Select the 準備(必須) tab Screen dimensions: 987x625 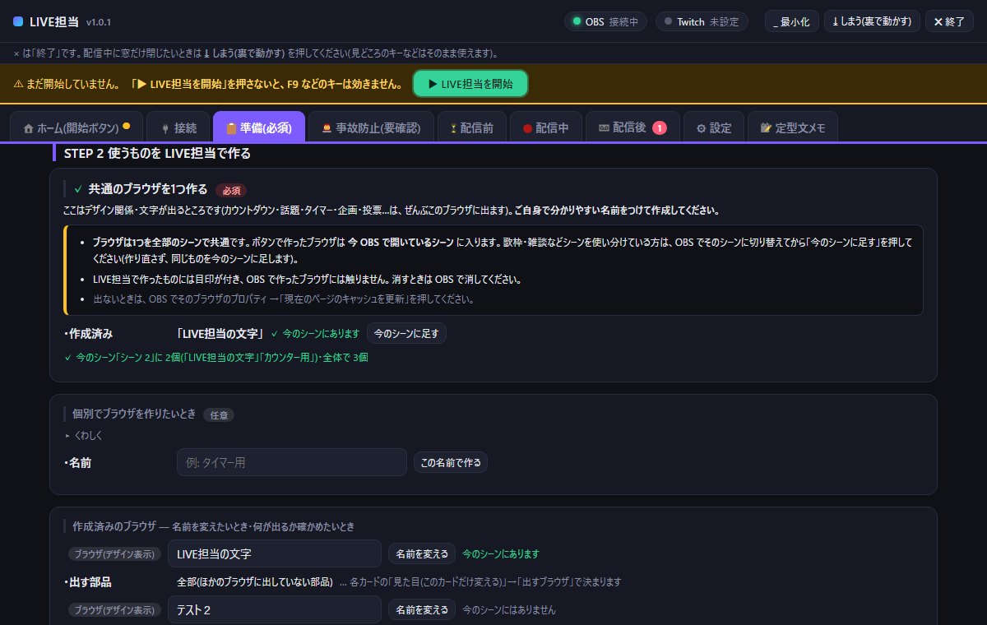point(258,127)
